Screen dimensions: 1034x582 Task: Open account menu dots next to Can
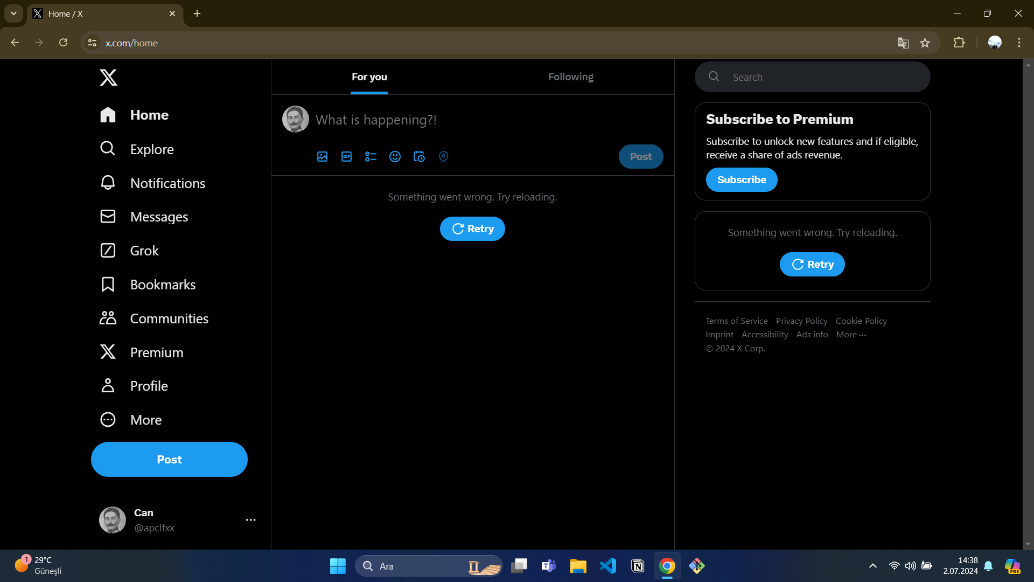point(250,520)
